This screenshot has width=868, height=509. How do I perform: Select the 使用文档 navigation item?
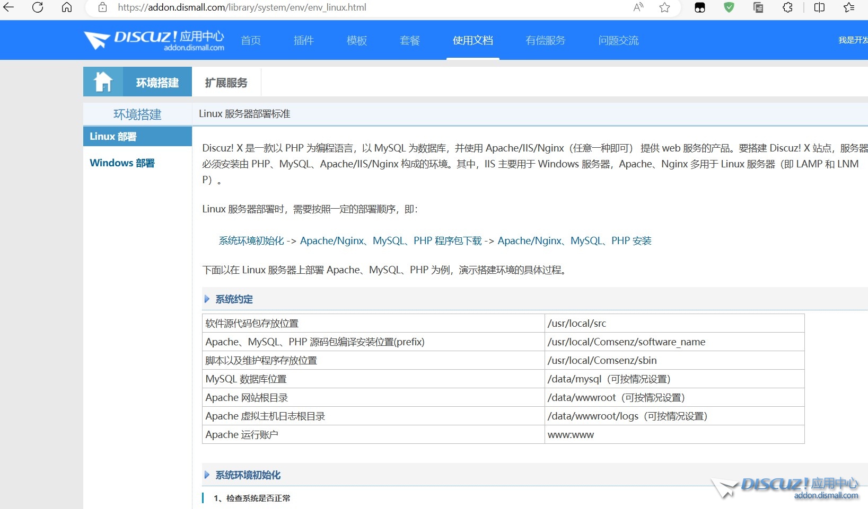473,40
